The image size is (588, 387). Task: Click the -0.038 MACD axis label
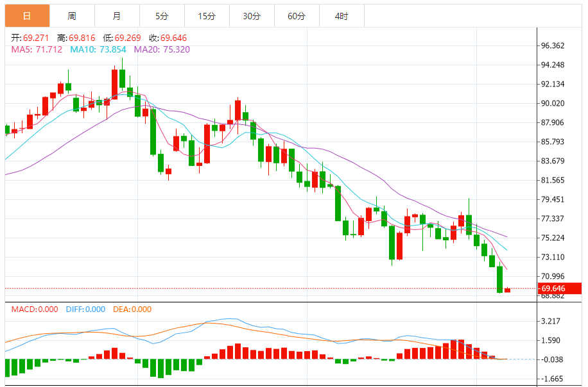click(551, 359)
